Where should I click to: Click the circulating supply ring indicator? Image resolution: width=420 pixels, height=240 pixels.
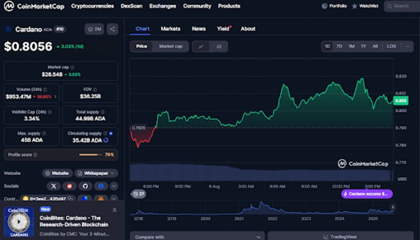click(x=106, y=140)
